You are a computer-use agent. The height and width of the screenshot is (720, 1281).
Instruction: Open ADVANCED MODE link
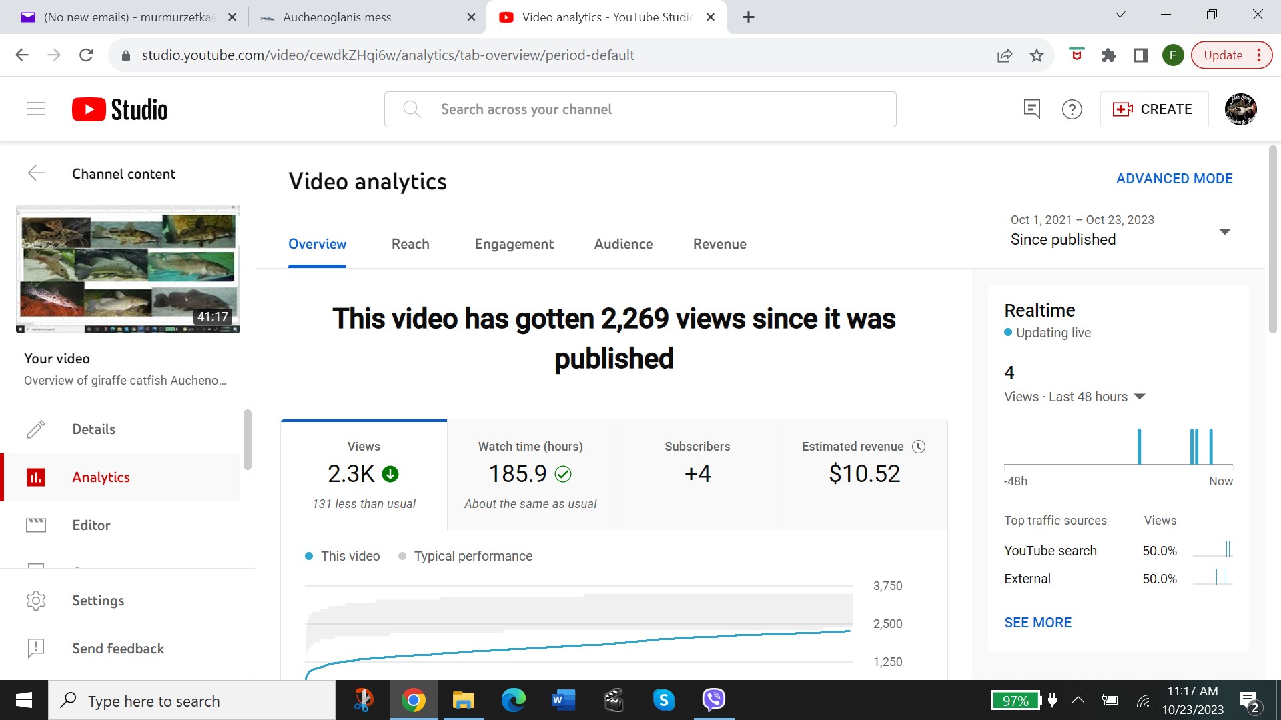coord(1174,179)
